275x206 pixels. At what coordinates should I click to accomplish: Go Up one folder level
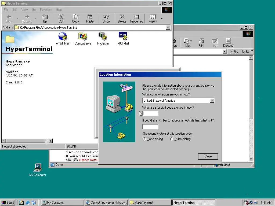(45, 19)
